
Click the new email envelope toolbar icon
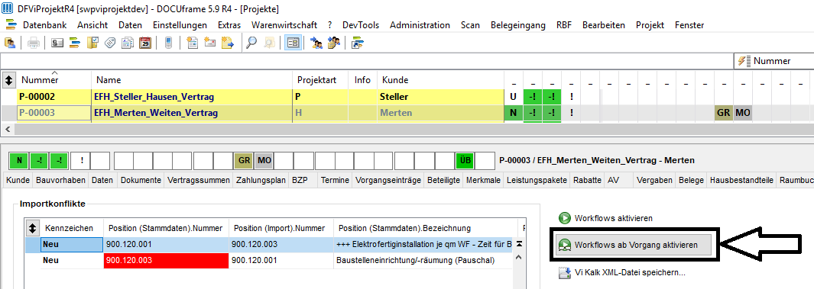209,43
